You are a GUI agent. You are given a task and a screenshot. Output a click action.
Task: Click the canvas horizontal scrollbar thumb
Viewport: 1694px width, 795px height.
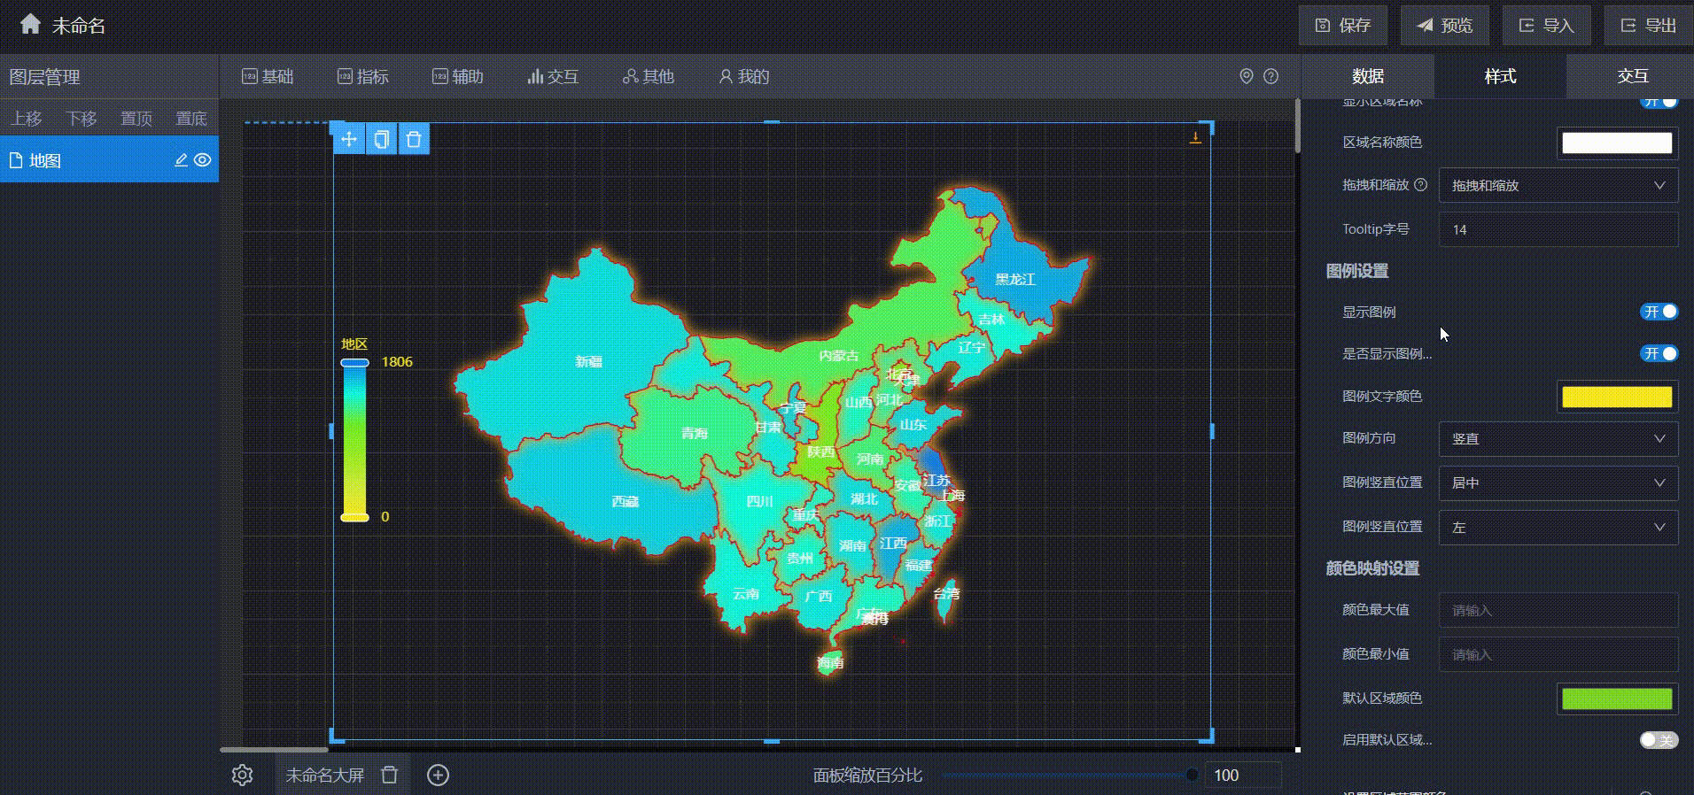[274, 750]
